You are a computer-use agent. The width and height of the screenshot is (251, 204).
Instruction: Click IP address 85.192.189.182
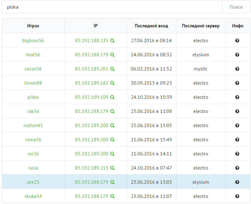pyautogui.click(x=92, y=83)
